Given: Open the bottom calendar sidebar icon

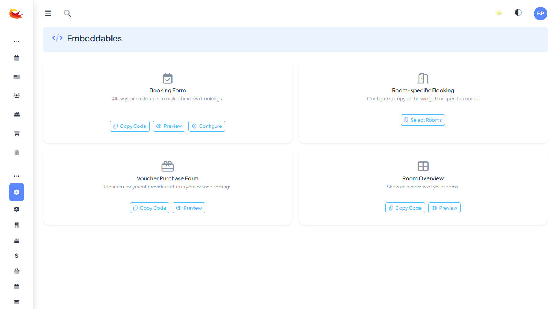Looking at the screenshot, I should (17, 287).
